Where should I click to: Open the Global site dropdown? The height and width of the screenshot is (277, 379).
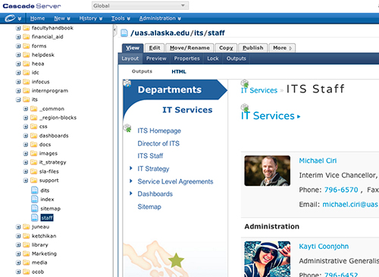pyautogui.click(x=140, y=5)
